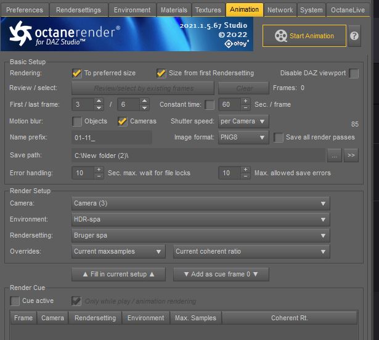Screen dimensions: 379x340
Task: Switch to the System tab
Action: pyautogui.click(x=311, y=10)
